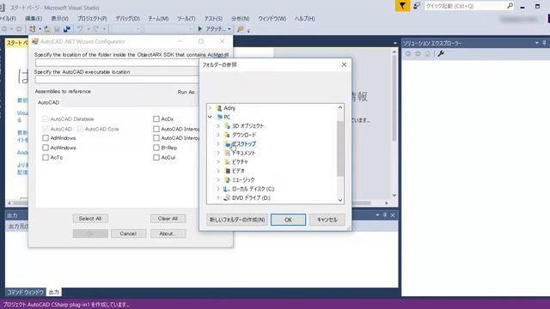Image resolution: width=550 pixels, height=309 pixels.
Task: Click the ミュージック music folder icon
Action: tap(227, 179)
